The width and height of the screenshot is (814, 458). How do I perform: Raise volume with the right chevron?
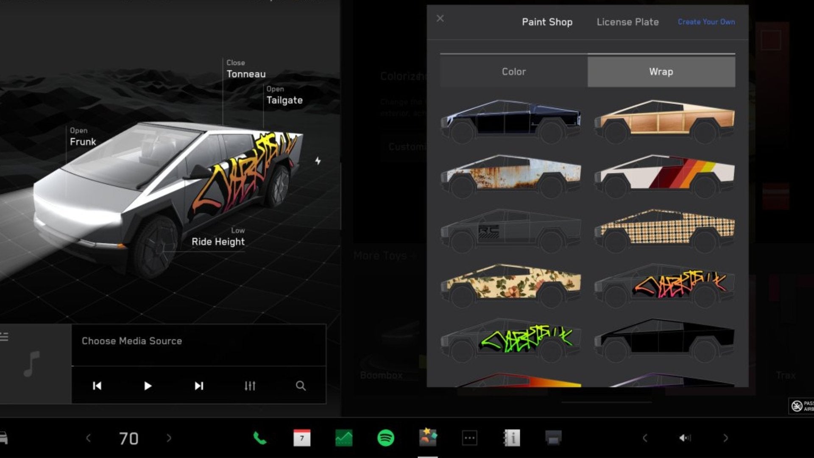(725, 438)
